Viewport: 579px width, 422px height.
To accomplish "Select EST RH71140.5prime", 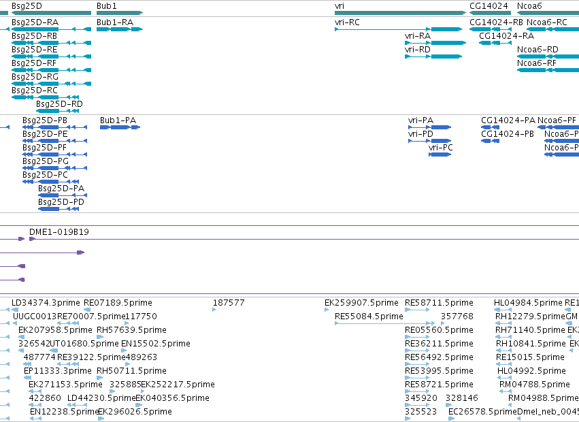I will click(503, 337).
